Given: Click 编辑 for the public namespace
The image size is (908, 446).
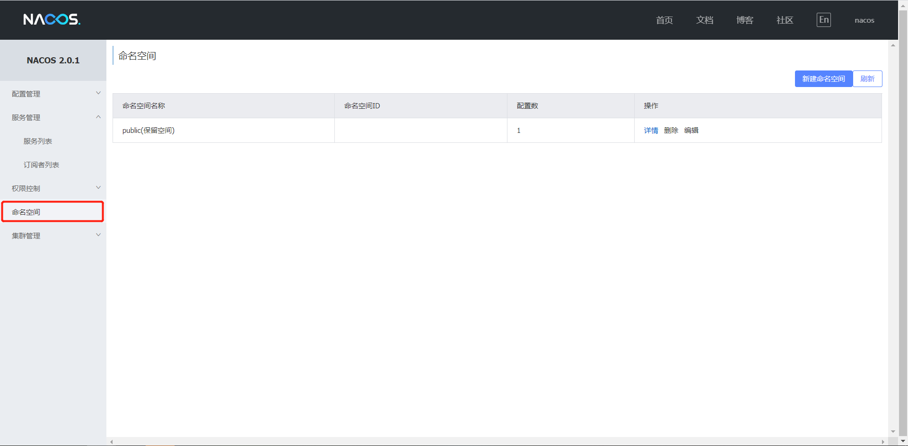Looking at the screenshot, I should pyautogui.click(x=691, y=131).
